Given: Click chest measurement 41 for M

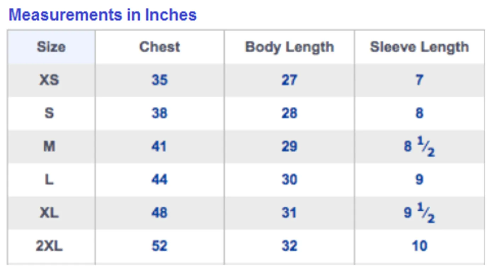Looking at the screenshot, I should pyautogui.click(x=159, y=146).
